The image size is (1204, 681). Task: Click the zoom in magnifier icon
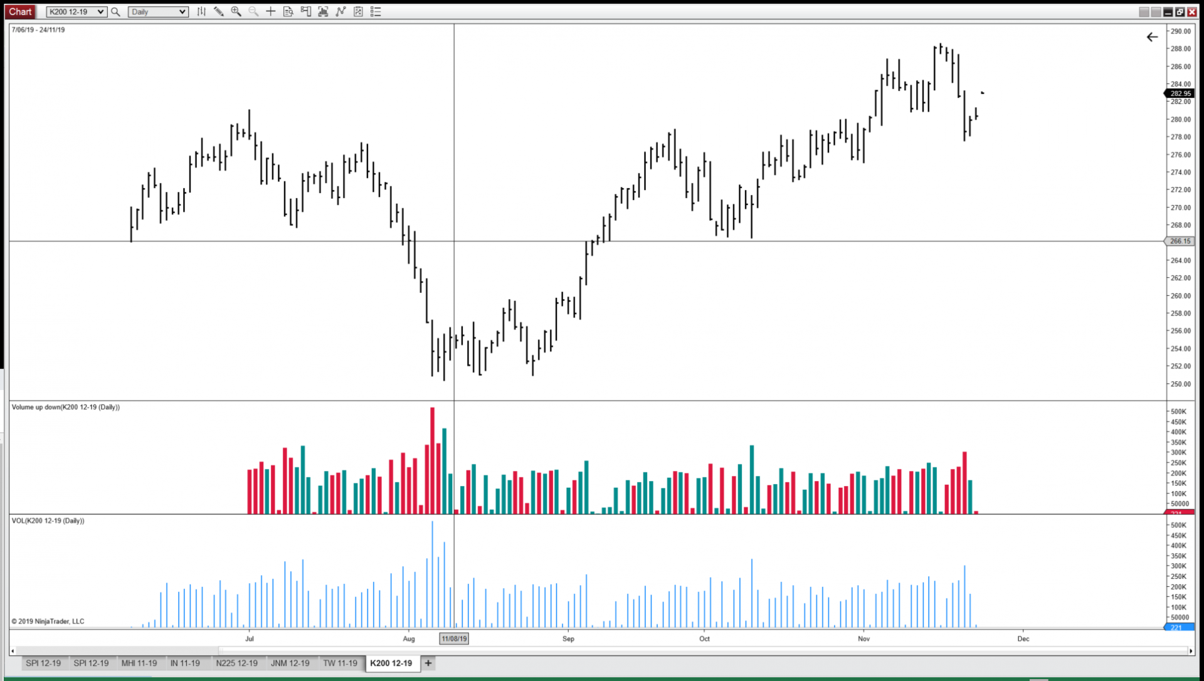click(236, 11)
